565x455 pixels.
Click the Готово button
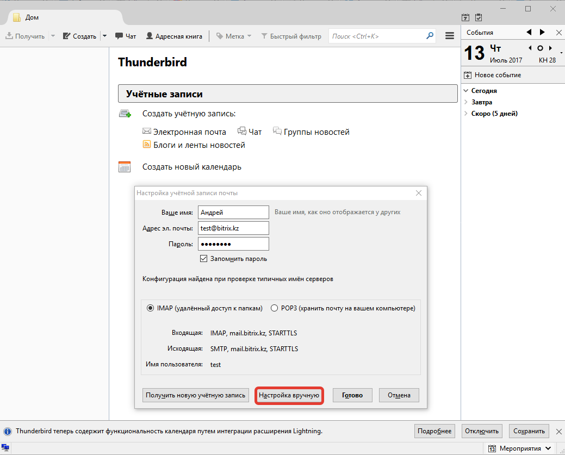[x=352, y=395]
